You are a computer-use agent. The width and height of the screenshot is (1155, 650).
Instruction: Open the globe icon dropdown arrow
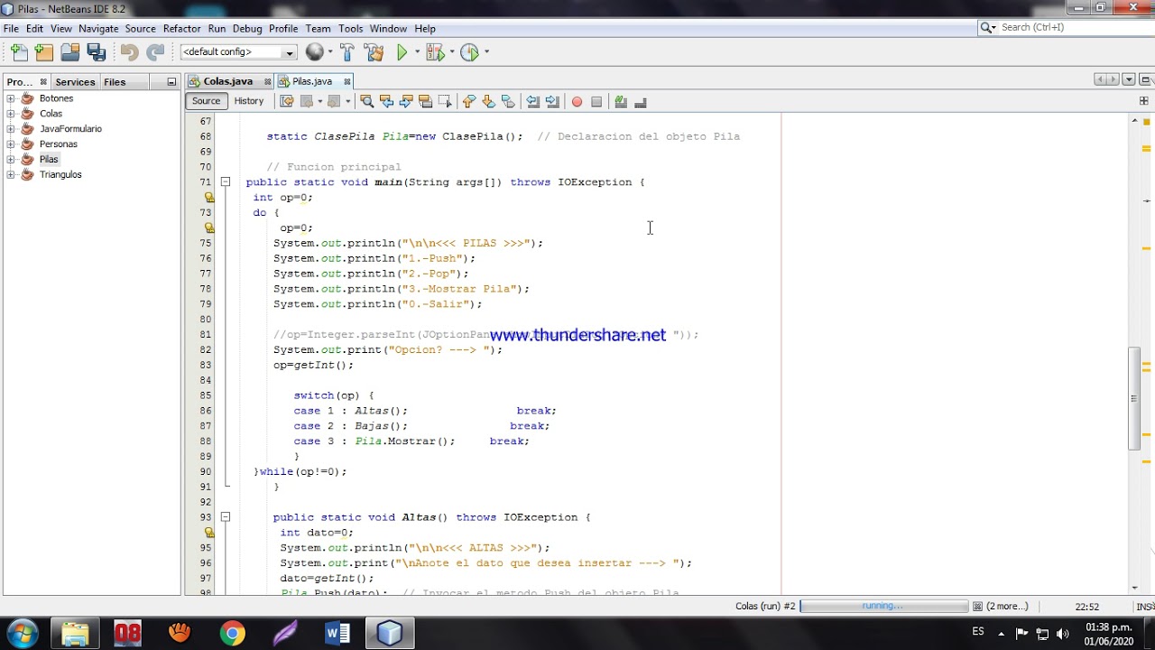click(329, 52)
